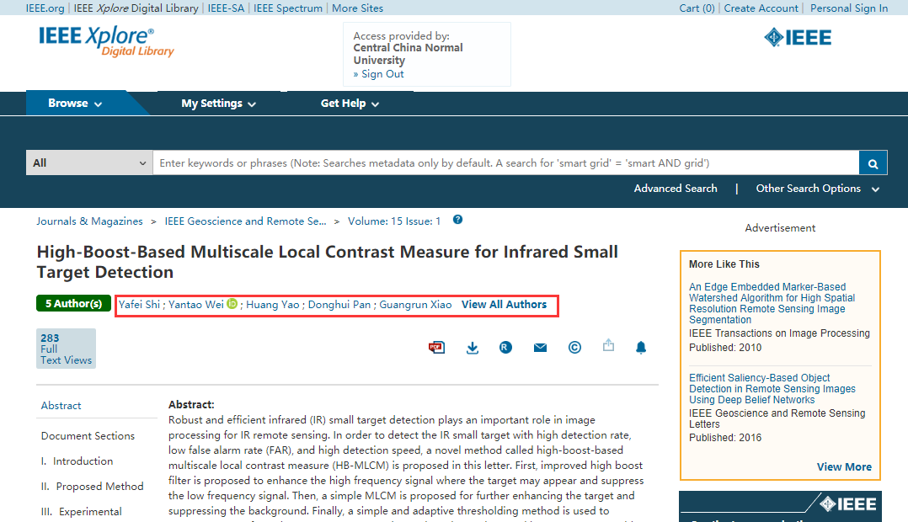This screenshot has width=908, height=522.
Task: Open the Advanced Search link
Action: (676, 189)
